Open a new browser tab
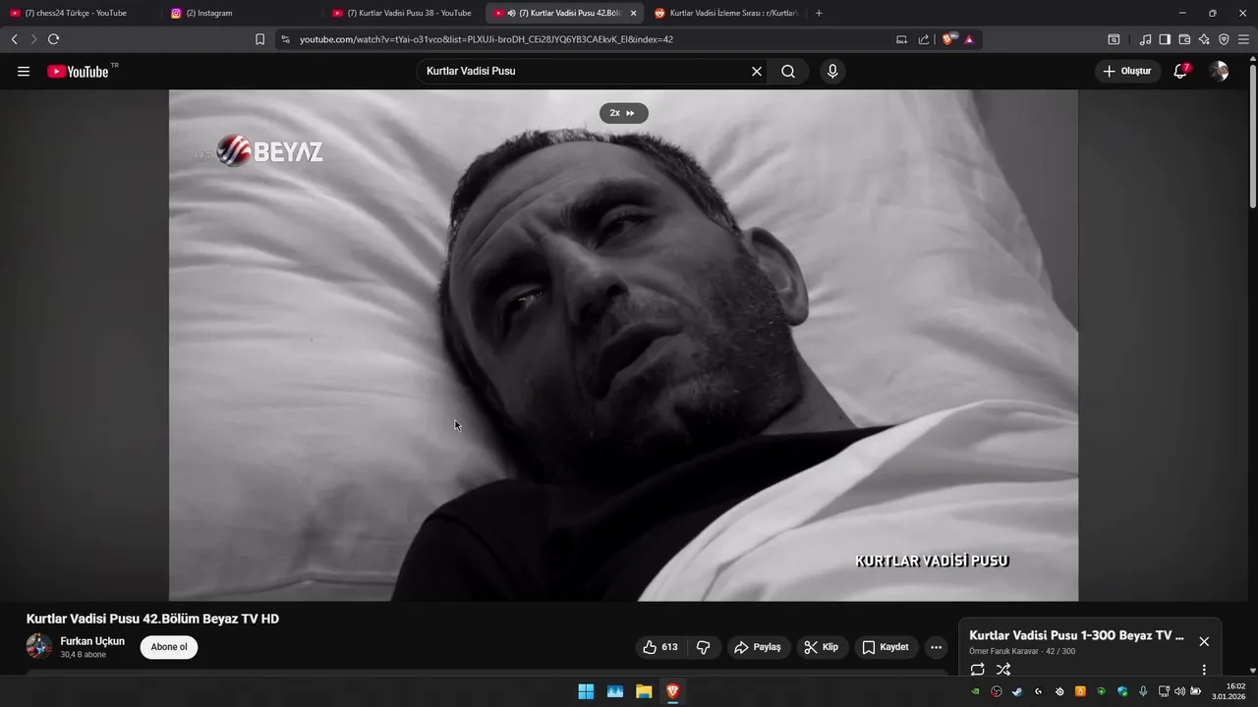Viewport: 1258px width, 707px height. tap(819, 13)
